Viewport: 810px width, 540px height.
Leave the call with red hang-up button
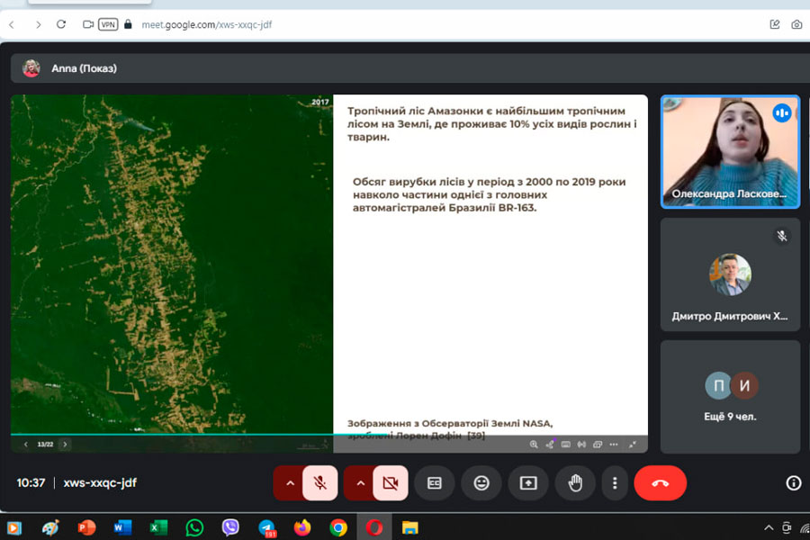pos(661,483)
